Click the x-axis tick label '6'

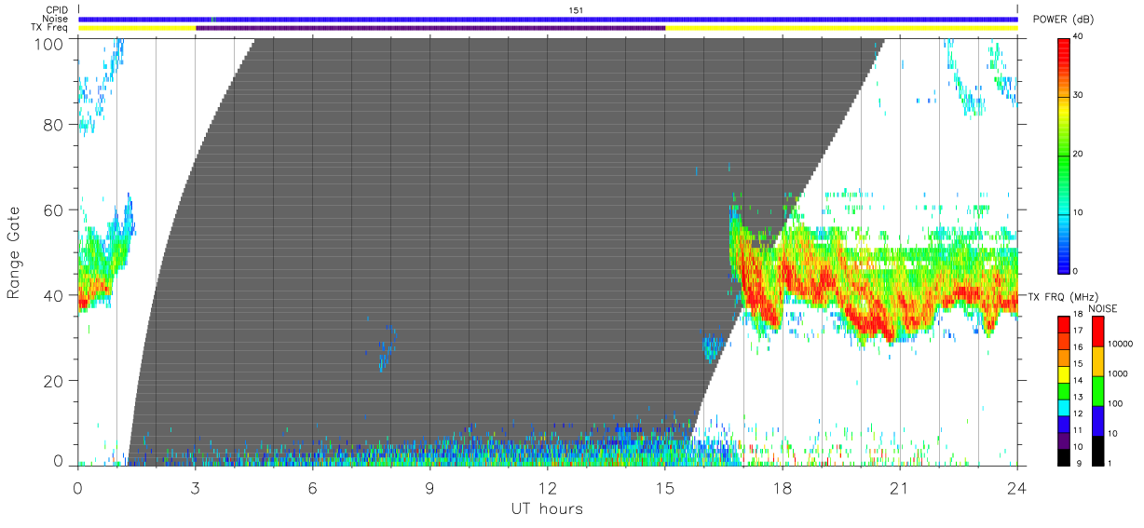point(312,487)
